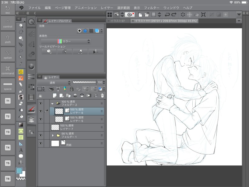Toggle visibility of レイヤー 5
Viewport: 249px width, 187px height.
40,119
